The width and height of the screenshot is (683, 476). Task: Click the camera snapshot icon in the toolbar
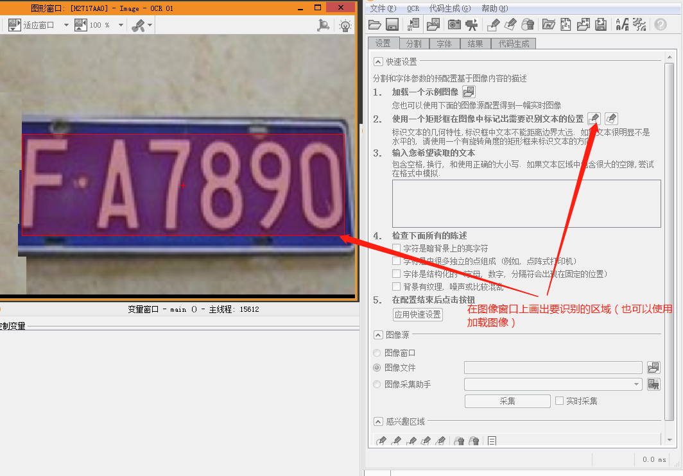point(454,24)
